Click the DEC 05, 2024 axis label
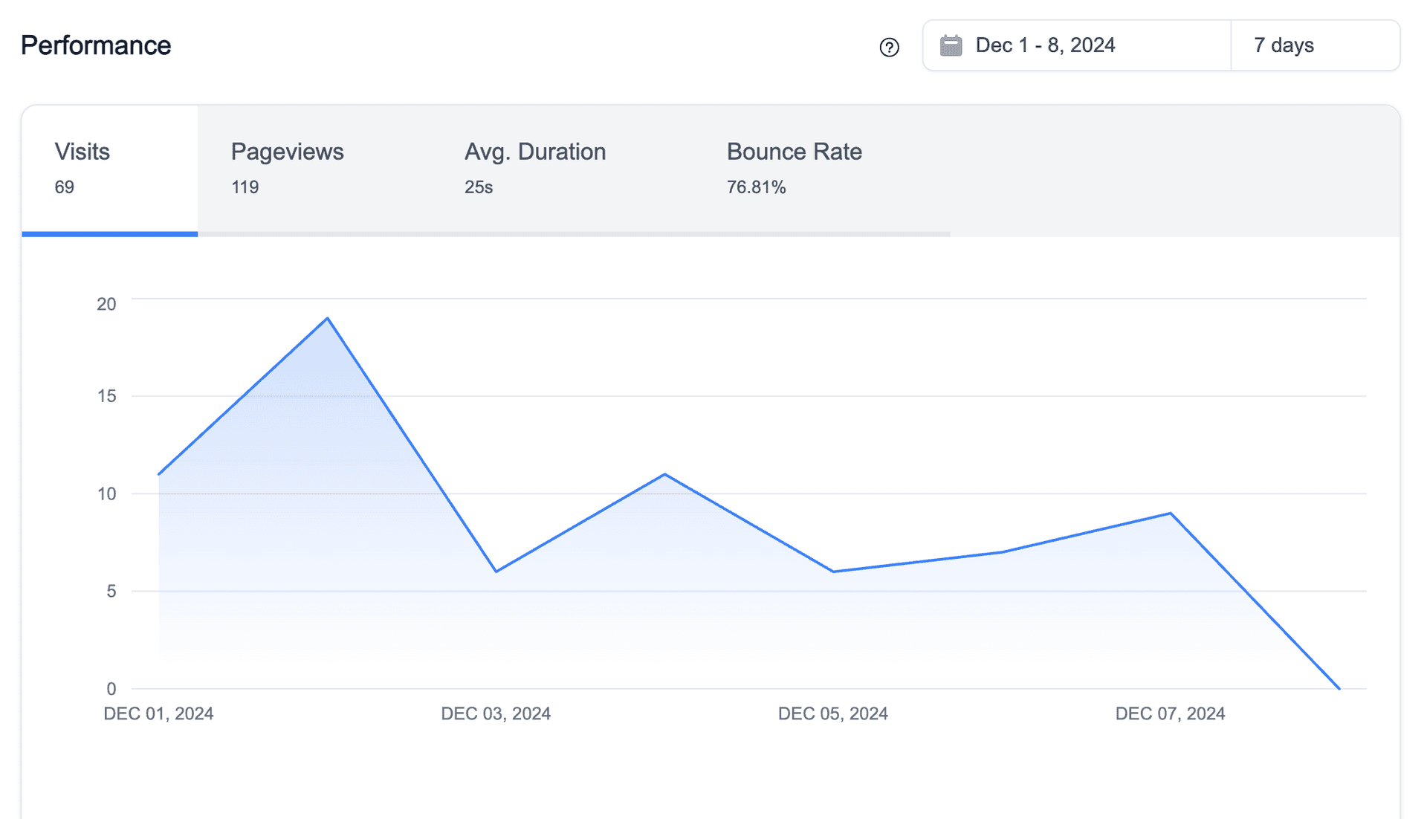 (833, 713)
